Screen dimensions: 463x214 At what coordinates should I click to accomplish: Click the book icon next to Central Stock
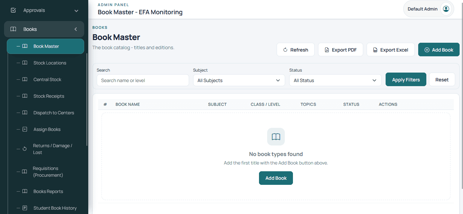pos(25,79)
